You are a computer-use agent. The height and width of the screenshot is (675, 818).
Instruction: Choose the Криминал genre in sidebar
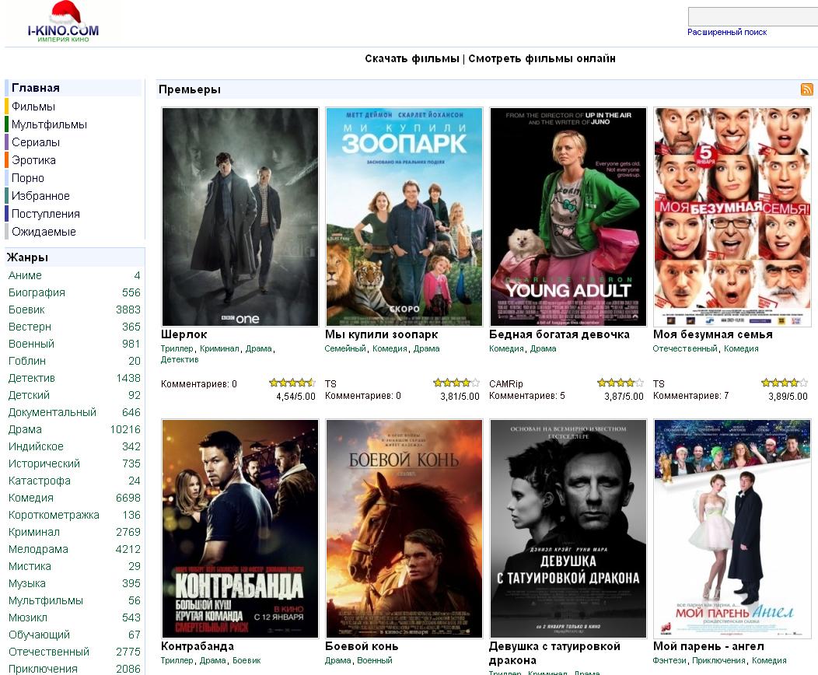tap(34, 532)
